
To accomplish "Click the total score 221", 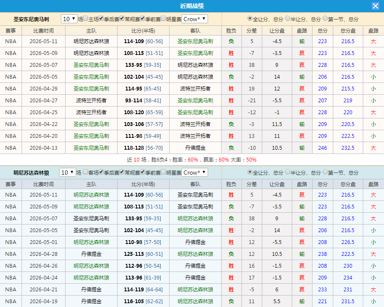I will [322, 302].
